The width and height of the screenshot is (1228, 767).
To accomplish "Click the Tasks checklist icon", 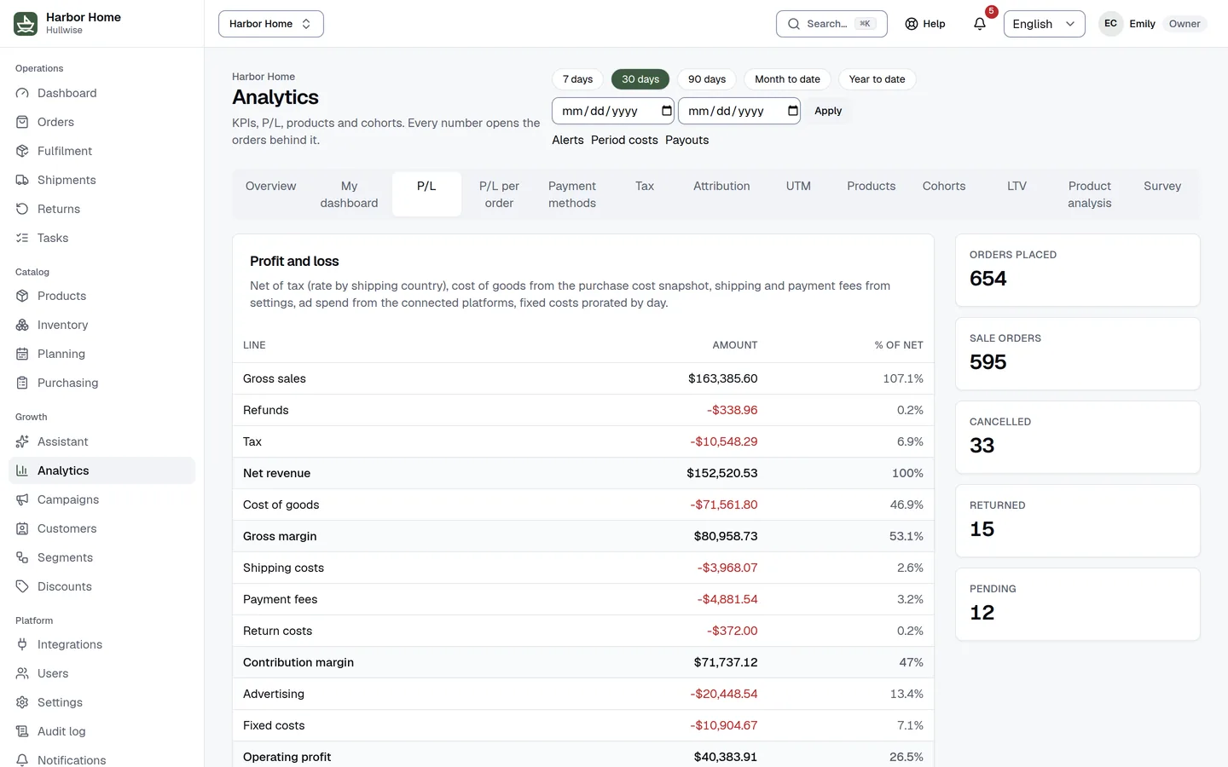I will coord(22,238).
